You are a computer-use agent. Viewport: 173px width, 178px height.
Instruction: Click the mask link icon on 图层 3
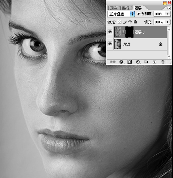pos(123,32)
